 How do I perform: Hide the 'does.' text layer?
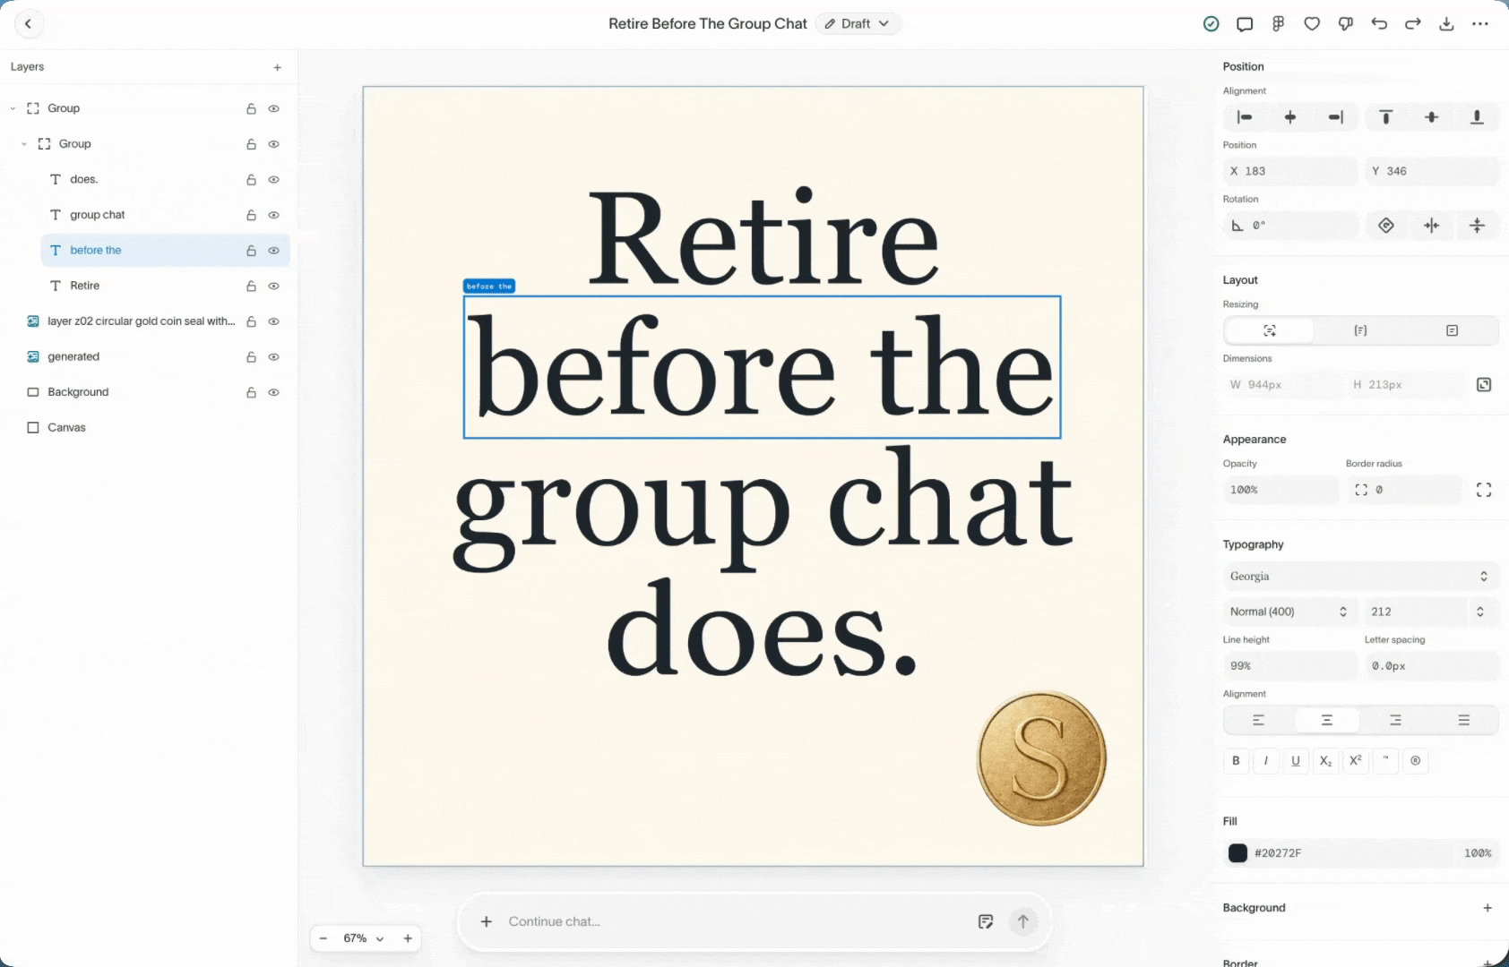coord(274,180)
